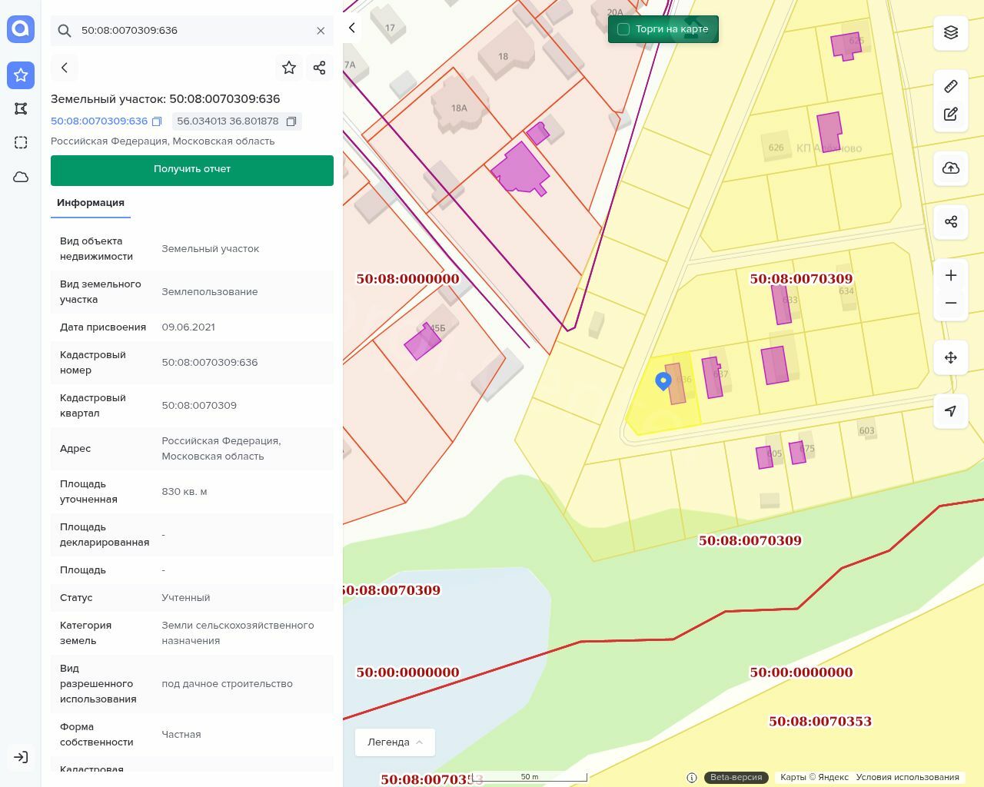Click the Получить отчет button

pos(192,170)
